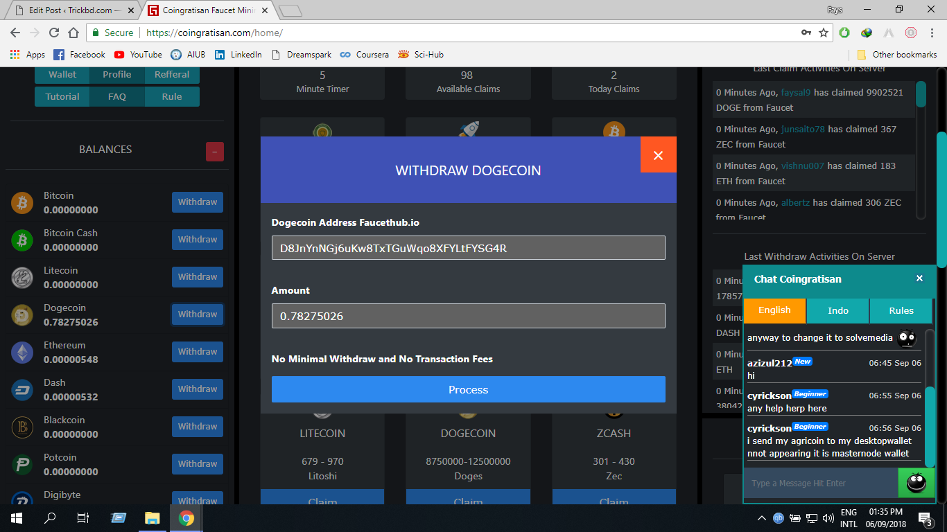Click the Ethereum icon in balances list
The image size is (947, 532).
pyautogui.click(x=22, y=353)
